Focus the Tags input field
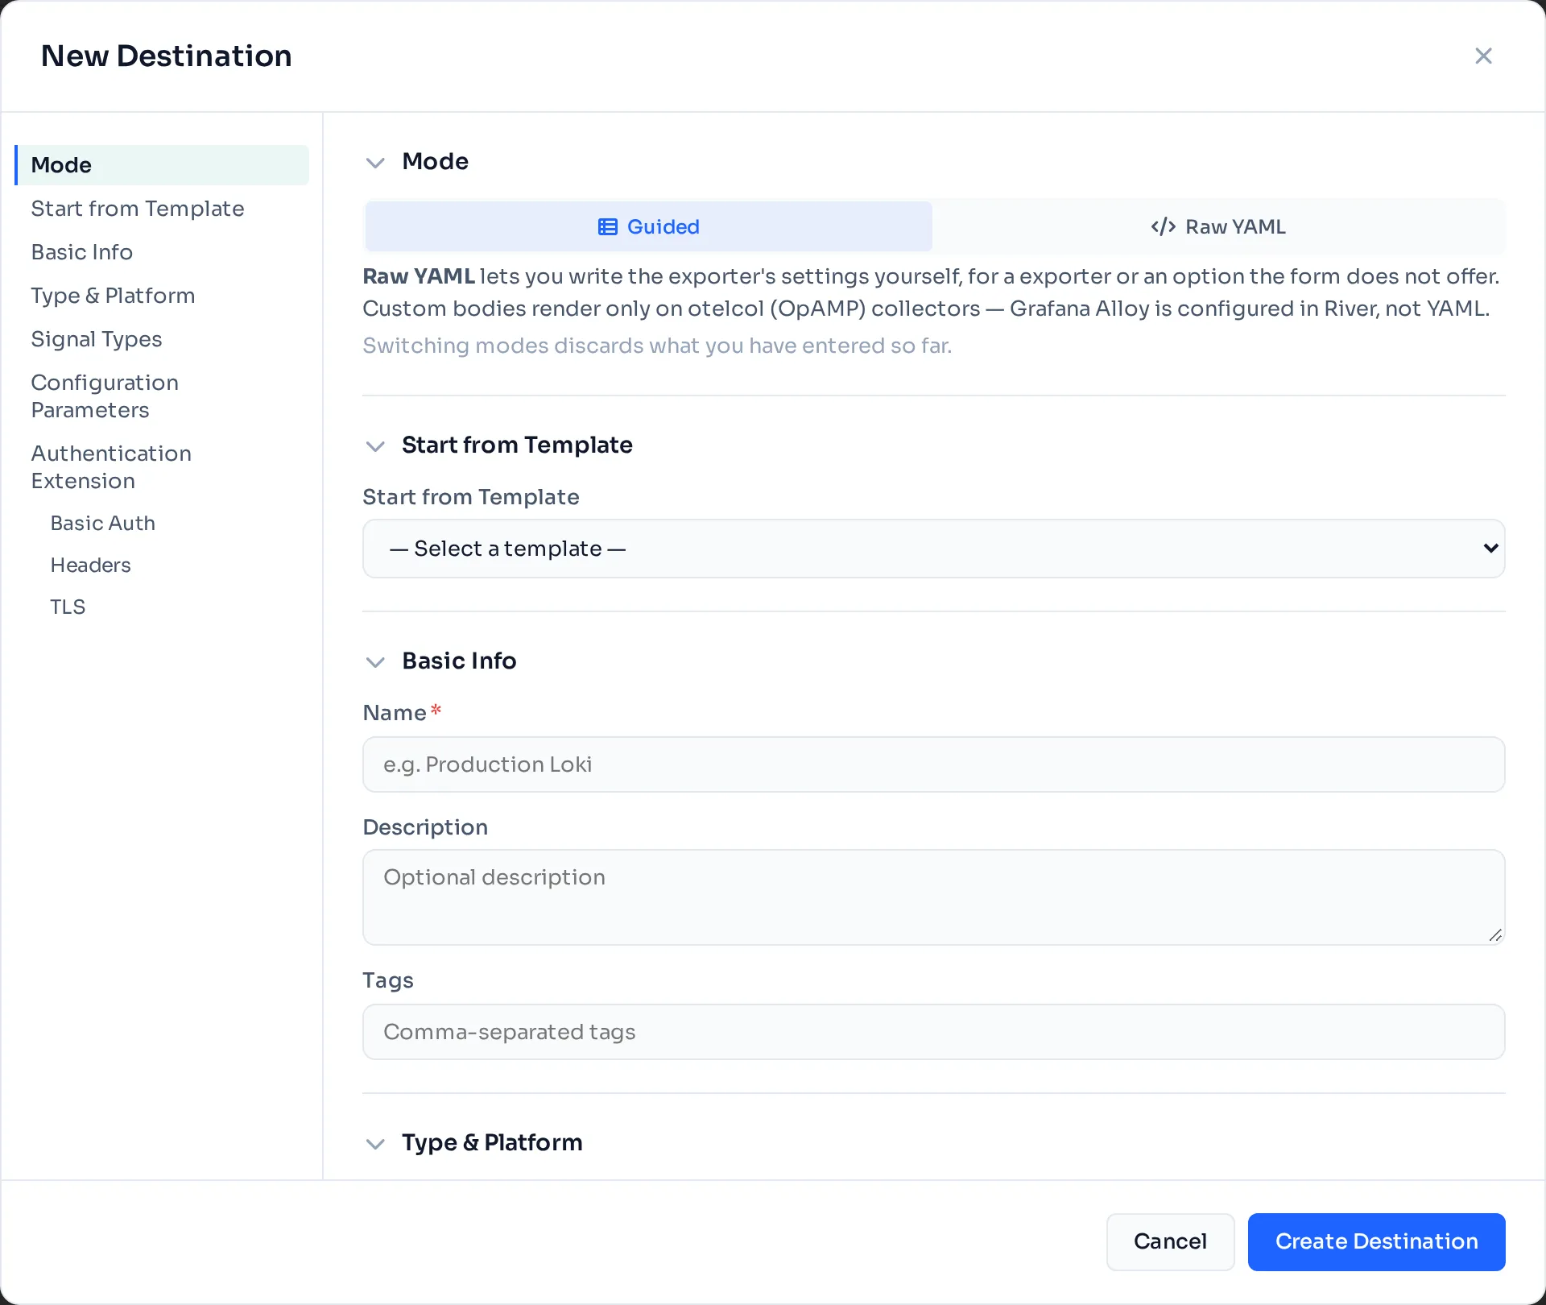This screenshot has height=1305, width=1546. (x=934, y=1032)
